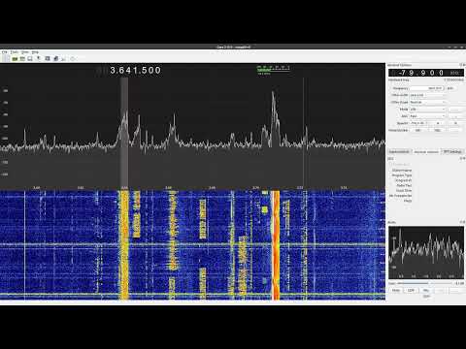Click the save settings toolbar icon

[x=30, y=59]
